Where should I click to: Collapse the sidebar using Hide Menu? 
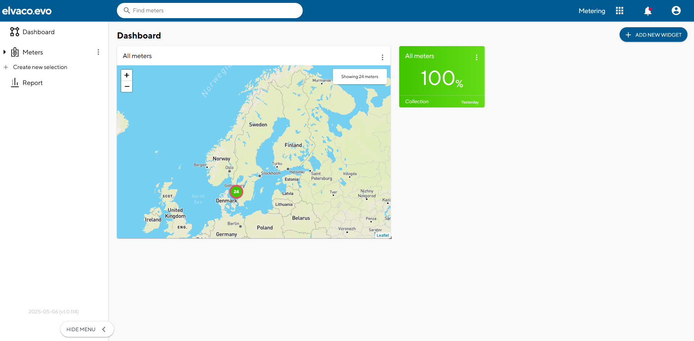click(x=86, y=329)
